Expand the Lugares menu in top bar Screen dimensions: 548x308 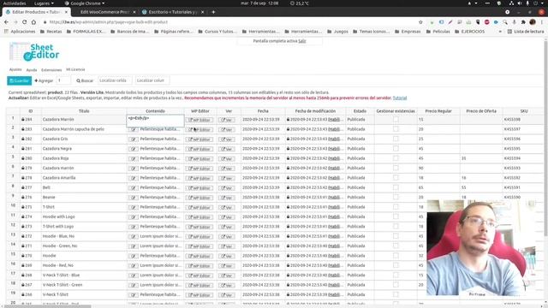click(44, 3)
